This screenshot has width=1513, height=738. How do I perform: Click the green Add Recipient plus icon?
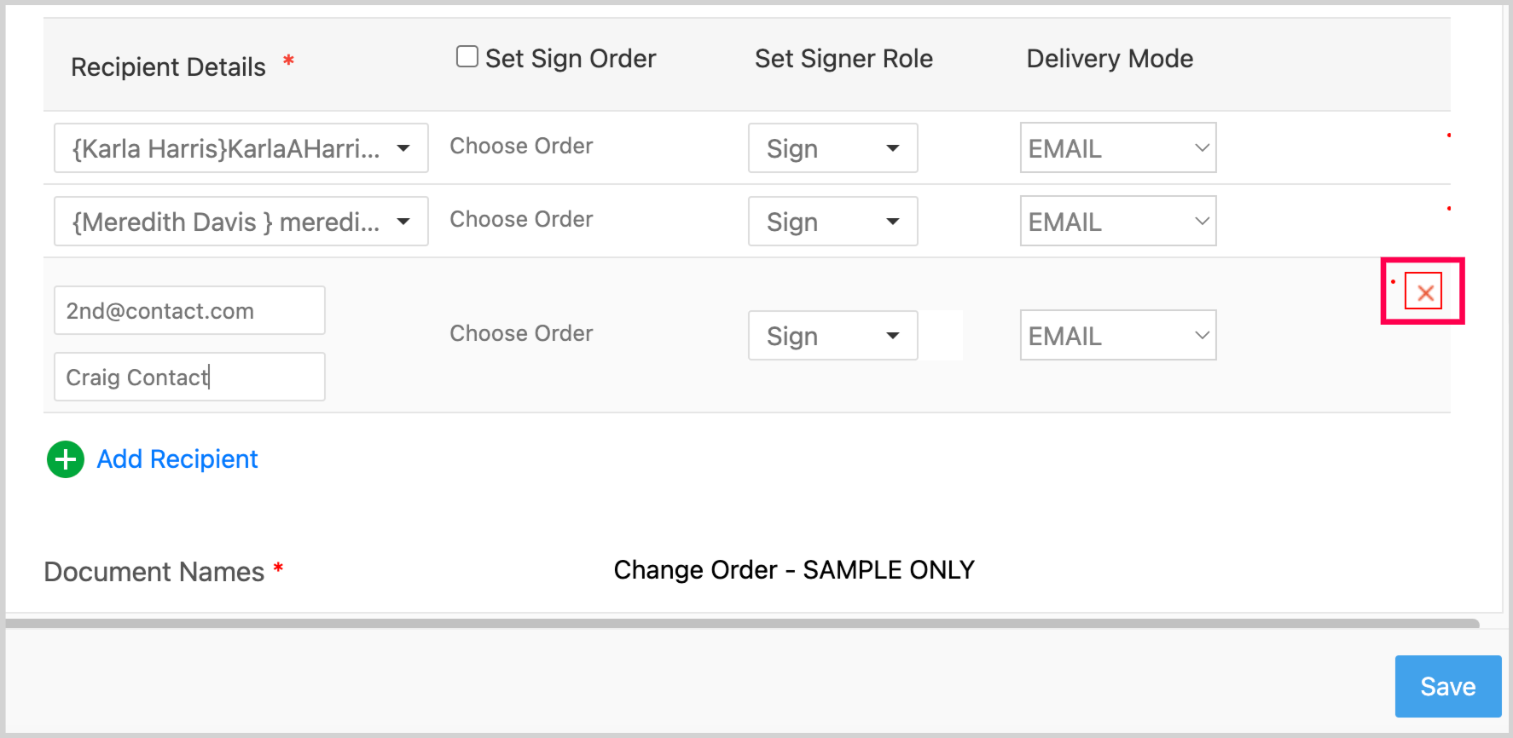click(66, 459)
